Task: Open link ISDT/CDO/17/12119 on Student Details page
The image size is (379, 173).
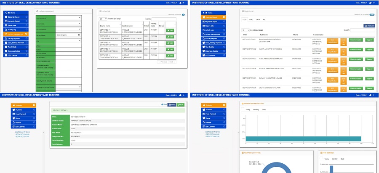Action: coord(22,132)
